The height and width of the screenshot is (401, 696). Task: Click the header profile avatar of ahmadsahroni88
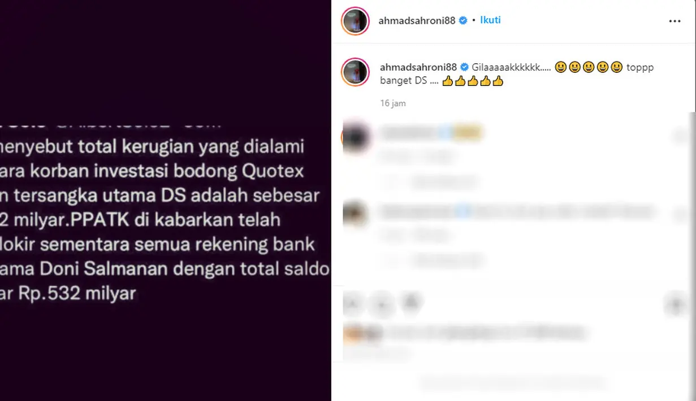point(355,21)
